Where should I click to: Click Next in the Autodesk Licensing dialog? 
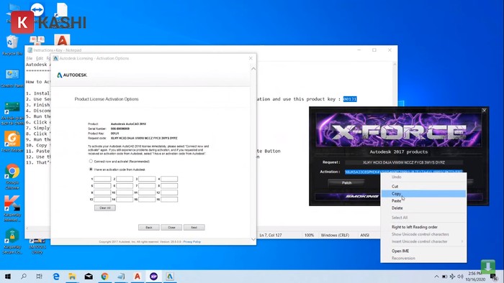click(194, 227)
